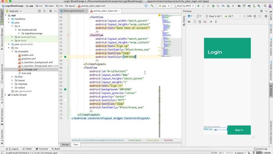Zoom in preview with plus icon

(x=255, y=16)
